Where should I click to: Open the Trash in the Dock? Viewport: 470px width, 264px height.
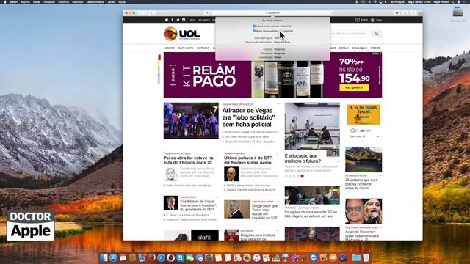coord(366,257)
